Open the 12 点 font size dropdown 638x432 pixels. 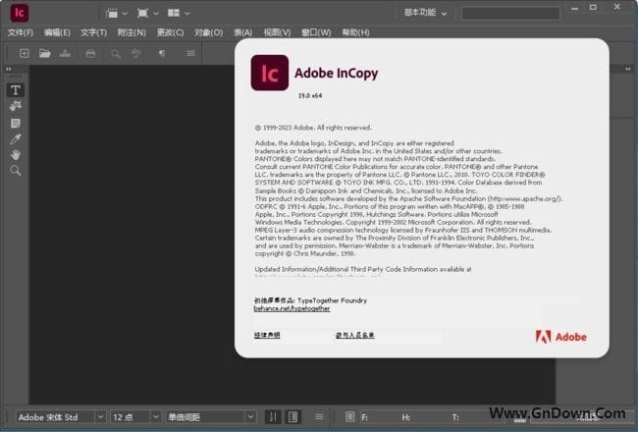tap(155, 417)
